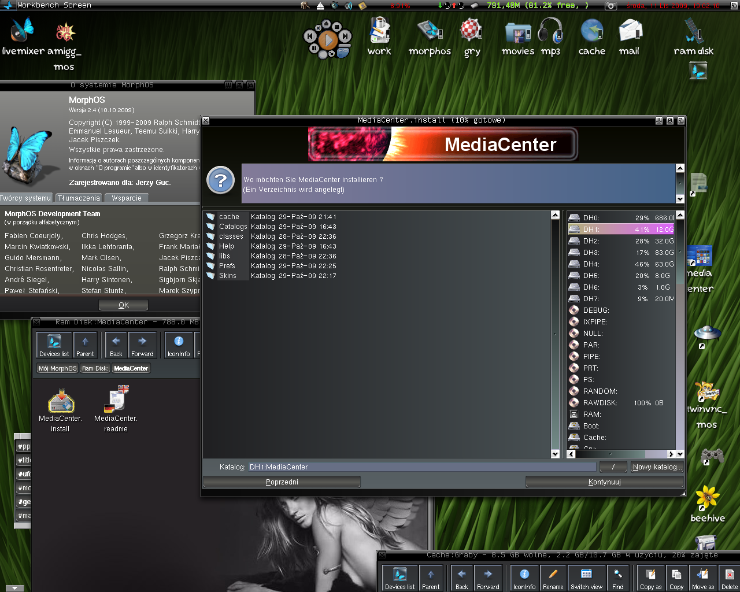740x592 pixels.
Task: Select the RAWDISK: device in the device list
Action: click(x=621, y=403)
